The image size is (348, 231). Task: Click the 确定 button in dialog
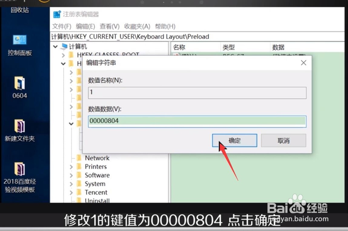235,140
